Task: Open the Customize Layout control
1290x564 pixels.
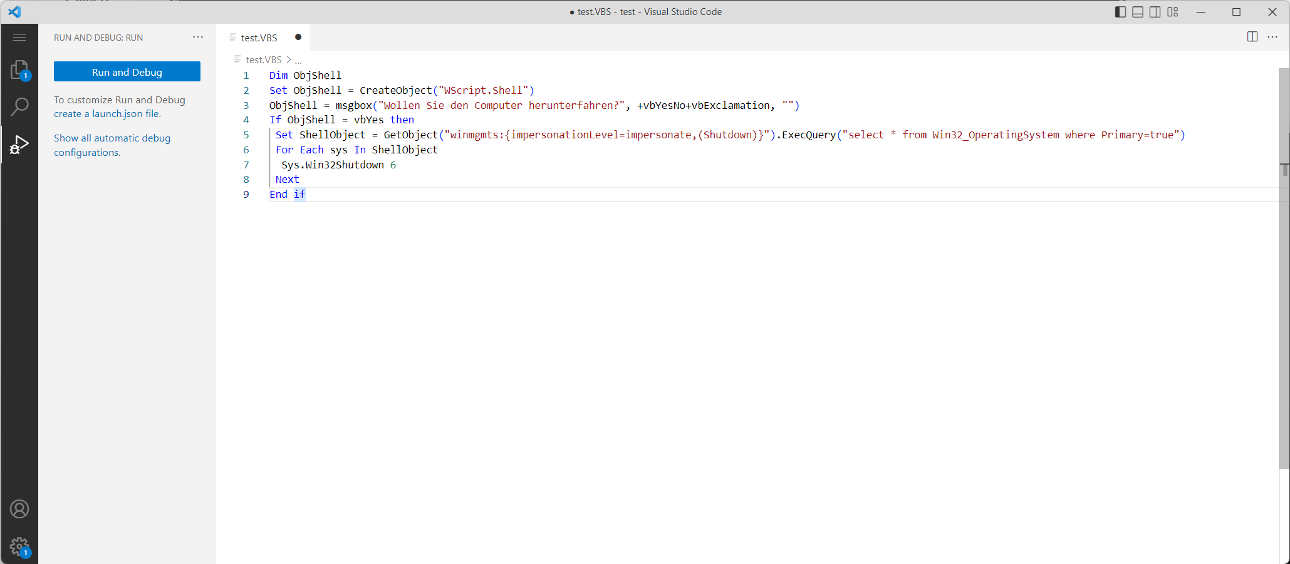Action: coord(1172,11)
